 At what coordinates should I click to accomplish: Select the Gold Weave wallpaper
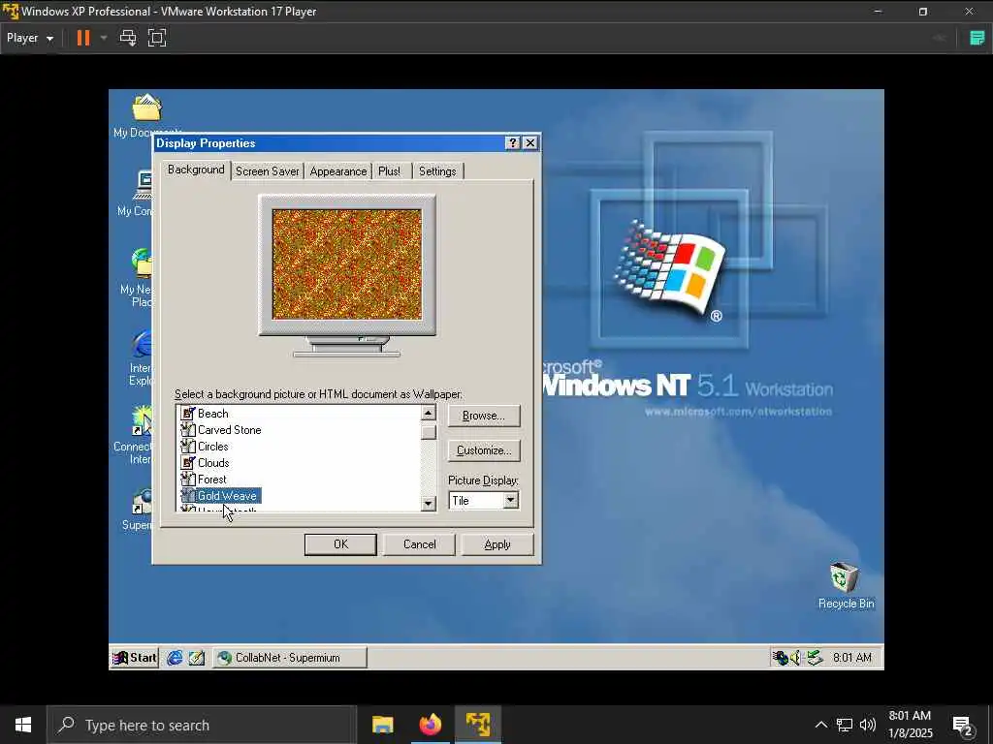(227, 496)
